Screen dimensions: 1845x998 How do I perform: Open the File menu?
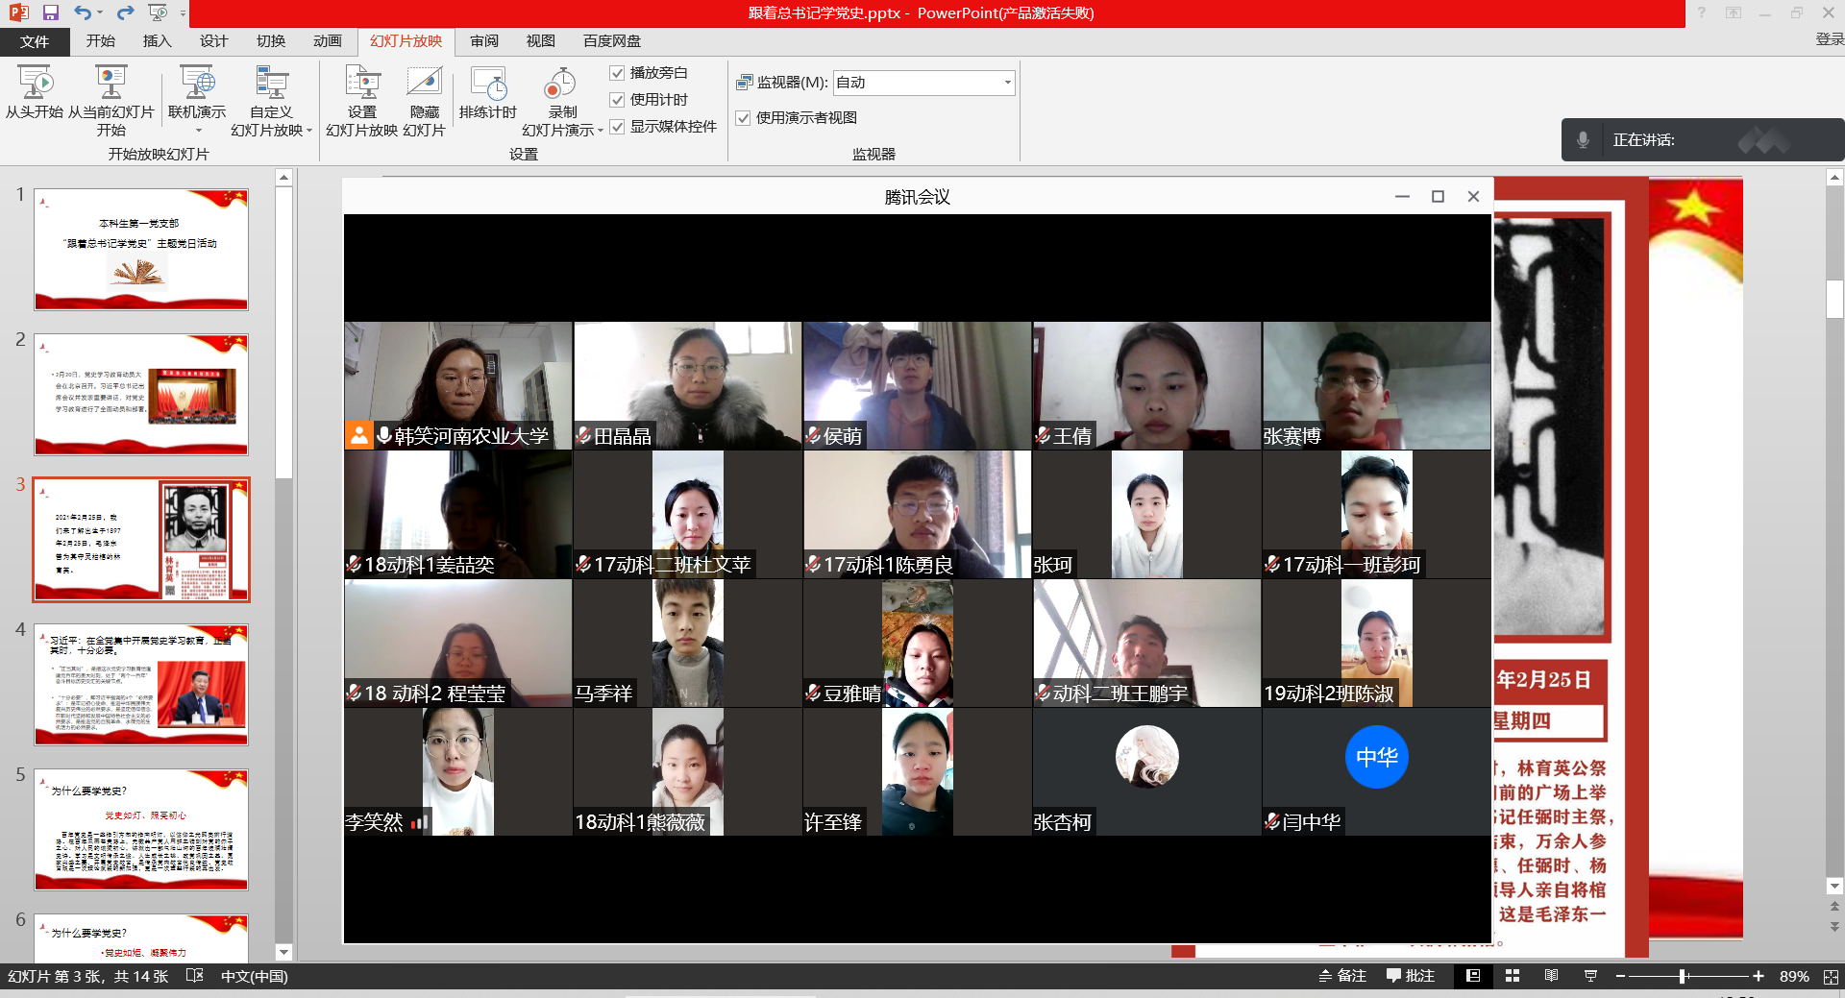(x=35, y=40)
